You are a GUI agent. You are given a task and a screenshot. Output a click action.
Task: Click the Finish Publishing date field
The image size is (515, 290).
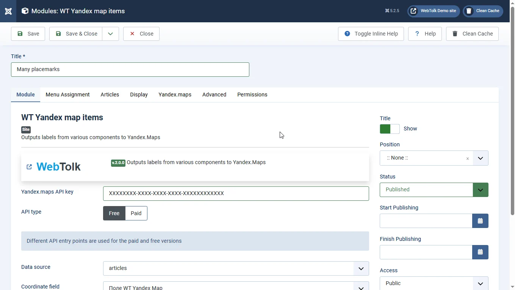click(x=426, y=252)
